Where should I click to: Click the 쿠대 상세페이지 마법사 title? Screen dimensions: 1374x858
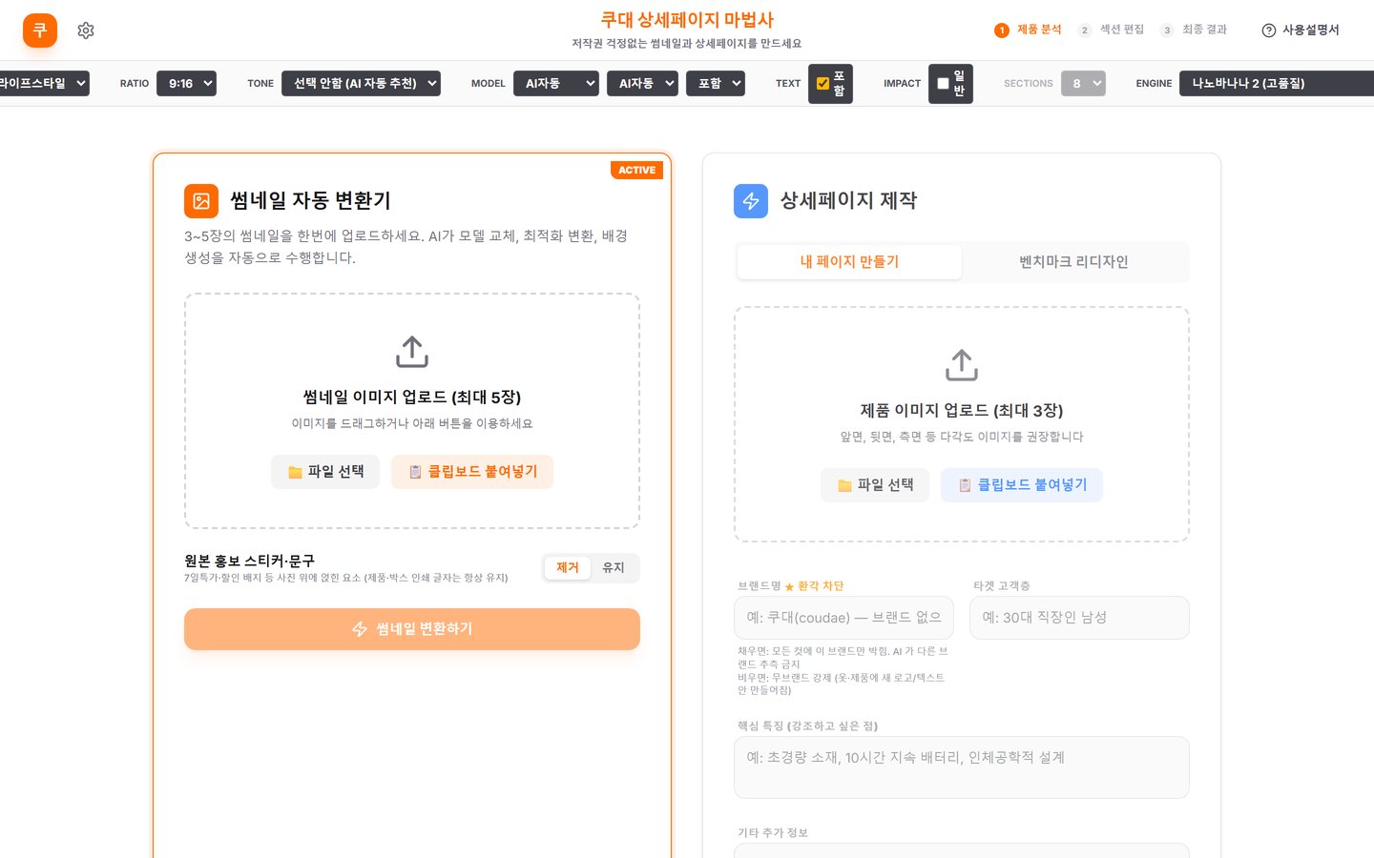pos(687,20)
